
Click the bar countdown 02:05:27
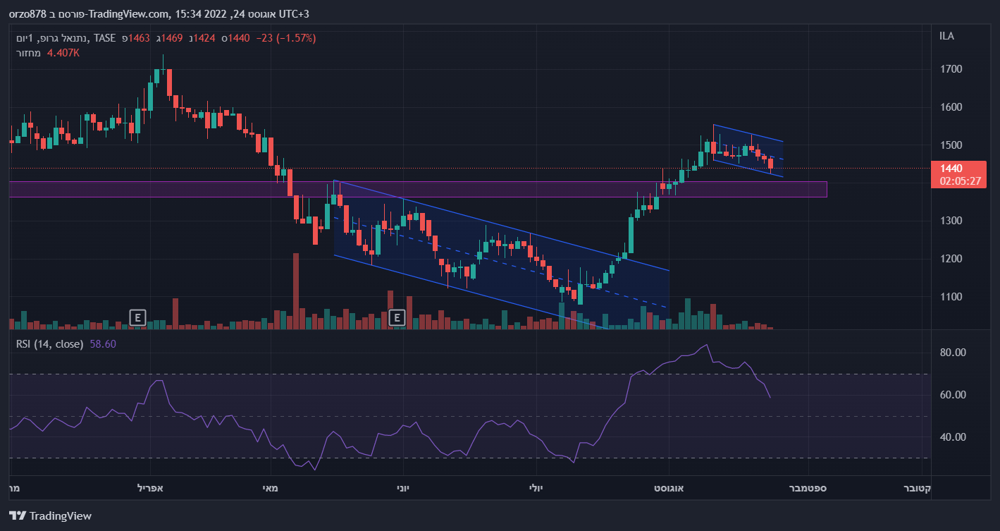[960, 181]
